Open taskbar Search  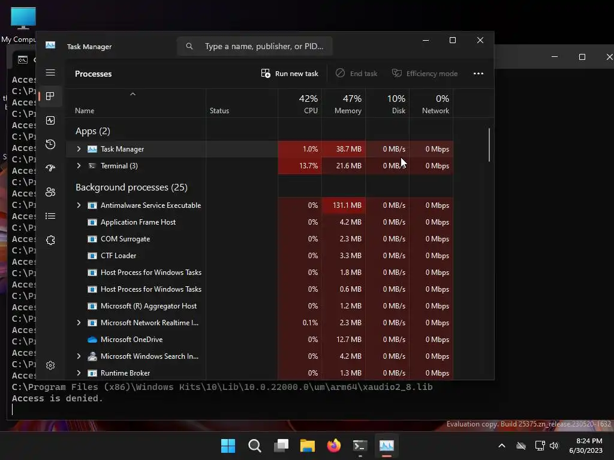254,446
